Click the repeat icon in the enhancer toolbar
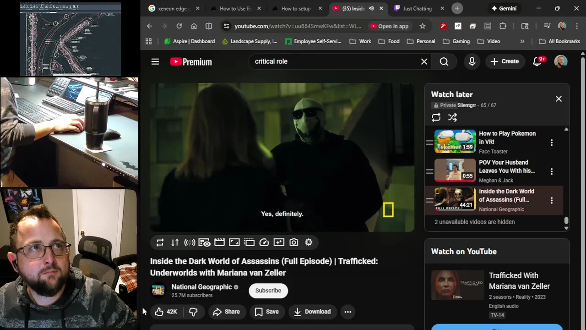 (x=160, y=242)
